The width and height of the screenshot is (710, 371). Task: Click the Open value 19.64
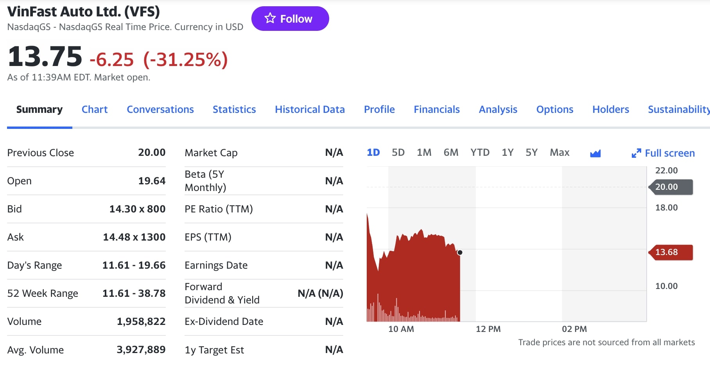[152, 181]
